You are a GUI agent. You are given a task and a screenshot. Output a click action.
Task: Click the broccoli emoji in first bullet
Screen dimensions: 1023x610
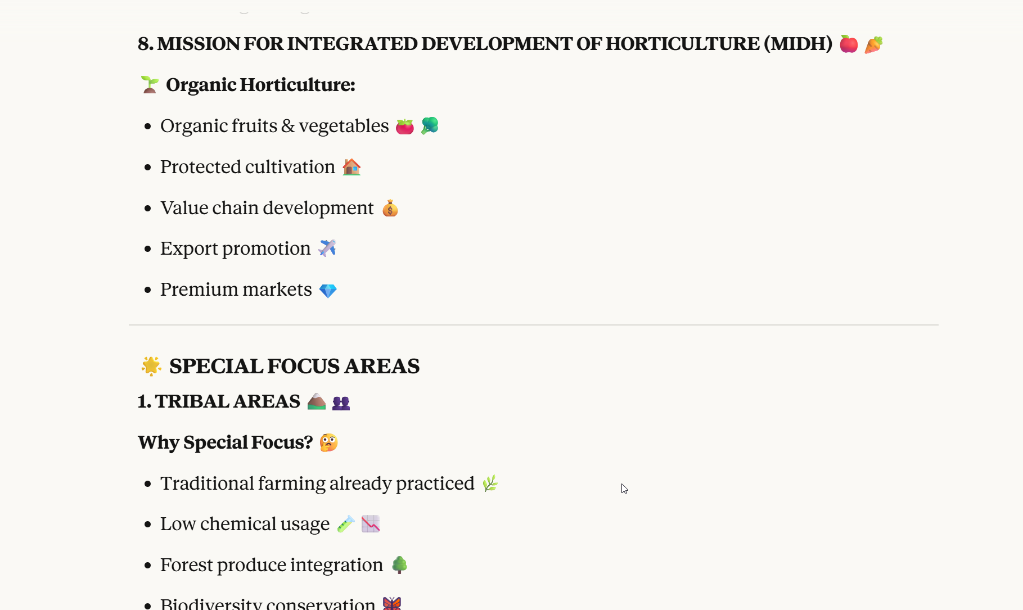pos(430,125)
